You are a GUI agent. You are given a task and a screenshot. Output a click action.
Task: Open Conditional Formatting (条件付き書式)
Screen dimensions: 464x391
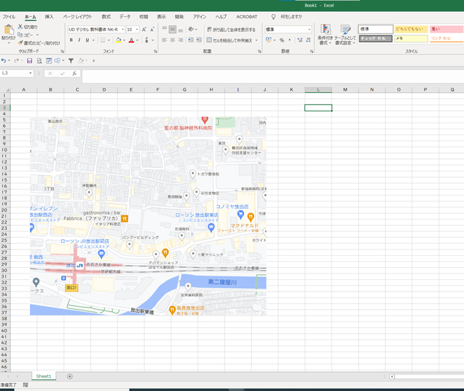click(x=325, y=34)
